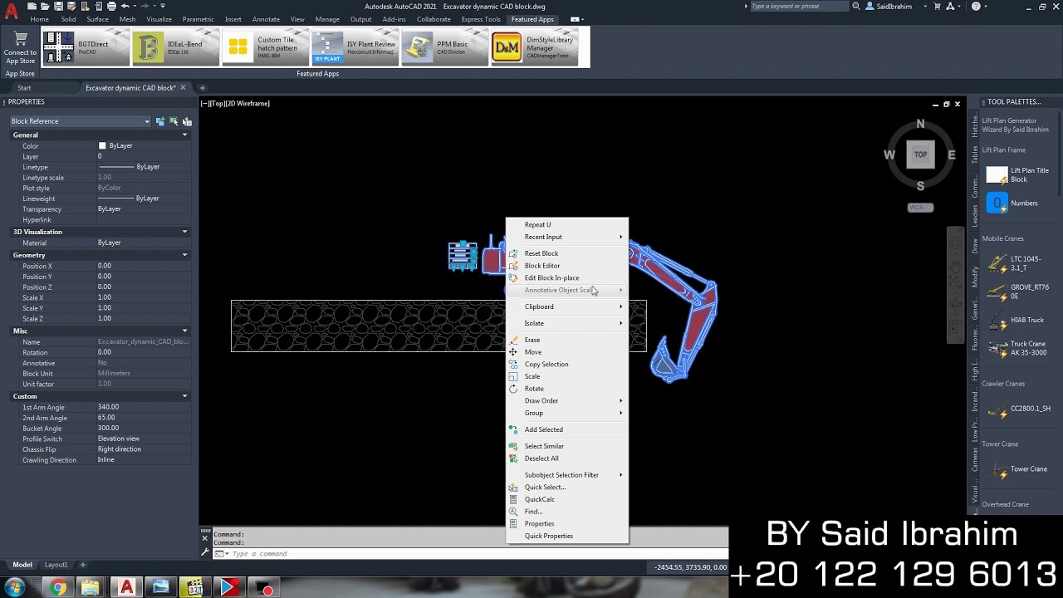Image resolution: width=1063 pixels, height=598 pixels.
Task: Choose Rotate from context menu
Action: (x=567, y=389)
